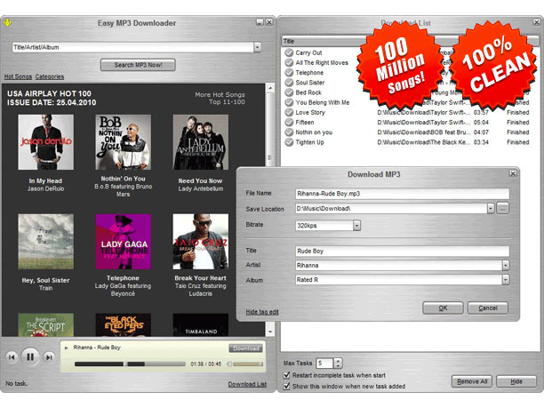Click the check icon beside All The Right Moves
Viewport: 544px width, 408px height.
[289, 63]
